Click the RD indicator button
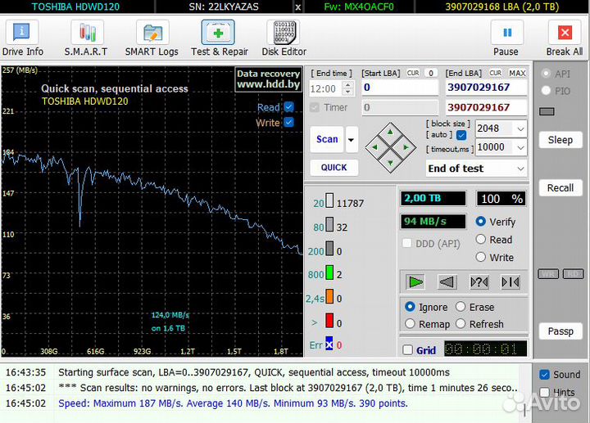 [x=573, y=274]
